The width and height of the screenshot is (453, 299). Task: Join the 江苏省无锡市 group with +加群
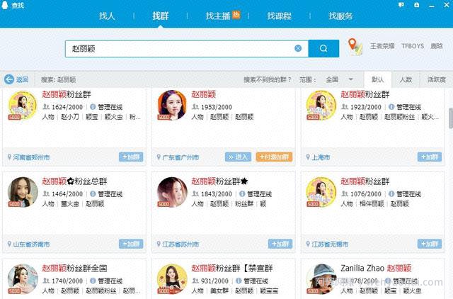click(430, 244)
